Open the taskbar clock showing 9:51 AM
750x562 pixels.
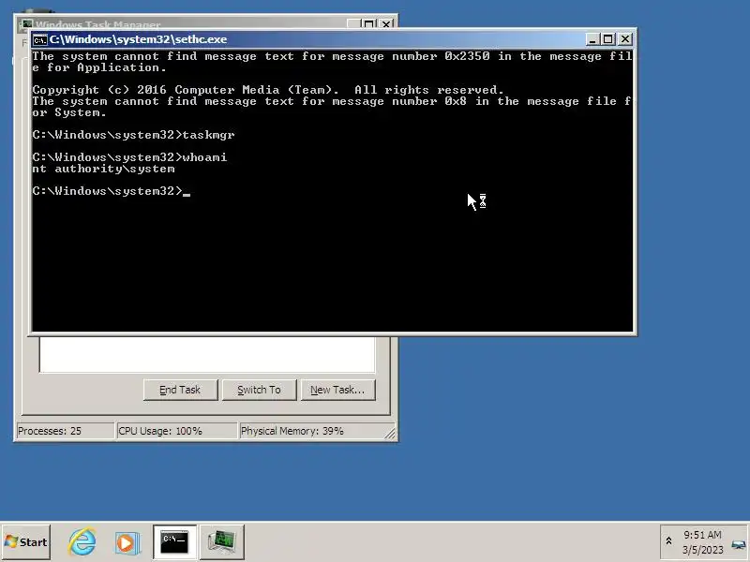point(702,542)
